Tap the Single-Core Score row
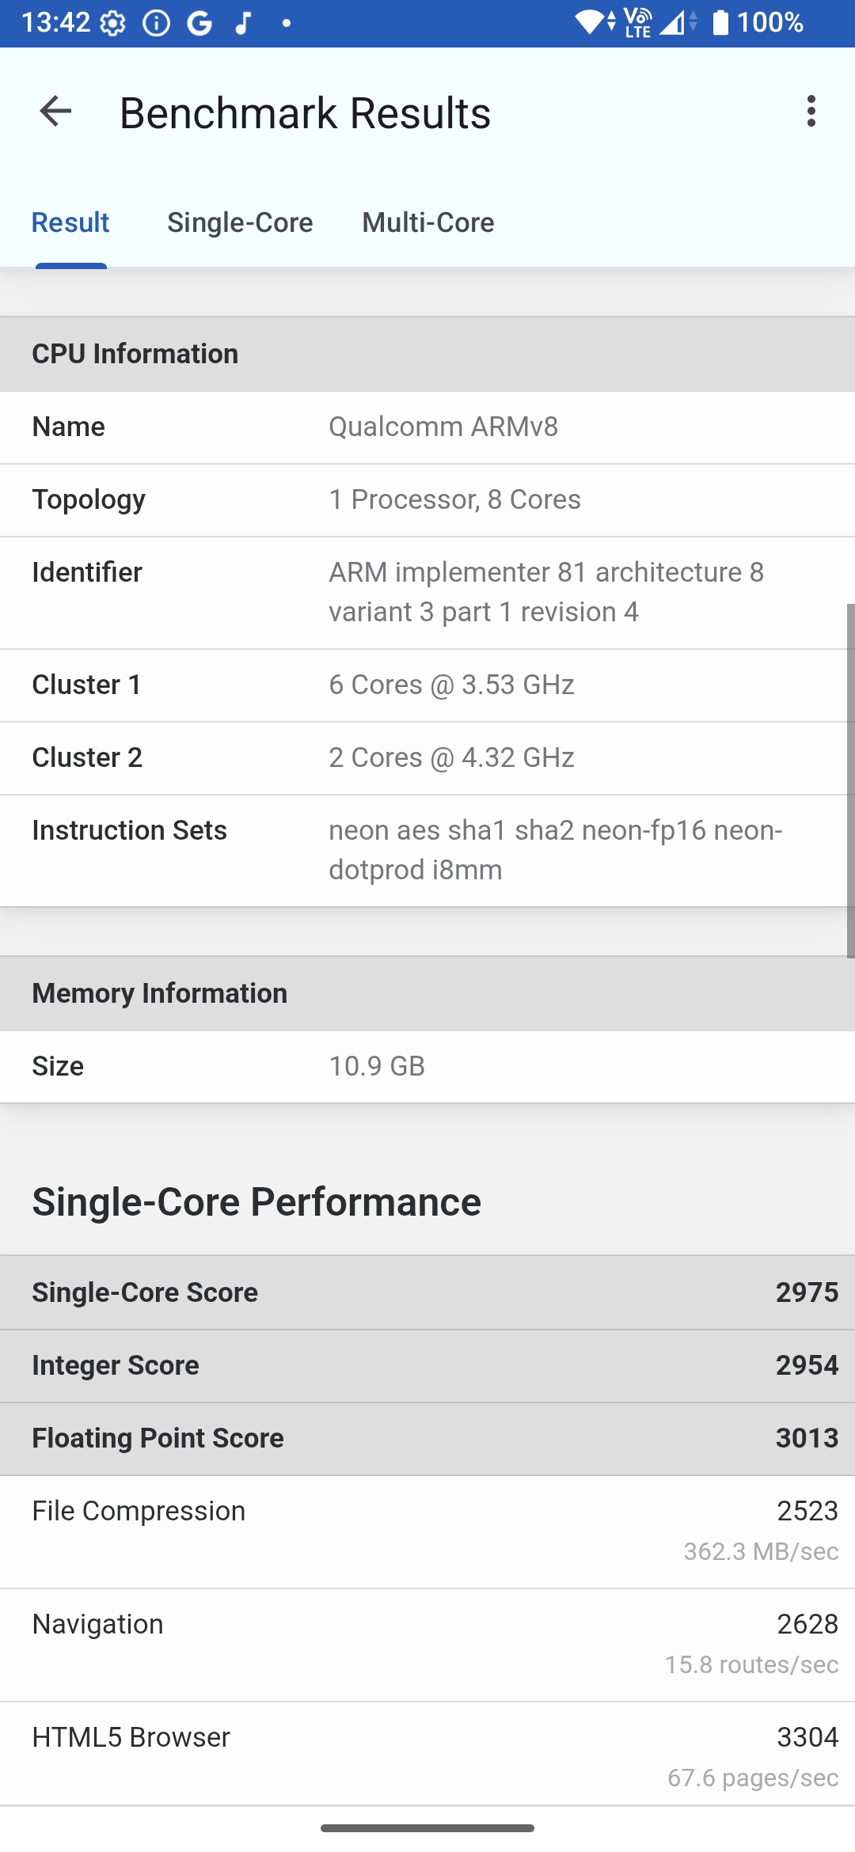 point(427,1292)
